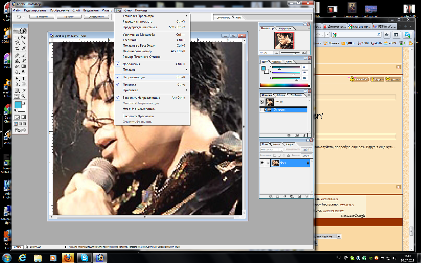
Task: Select the Slice tool
Action: tap(23, 48)
